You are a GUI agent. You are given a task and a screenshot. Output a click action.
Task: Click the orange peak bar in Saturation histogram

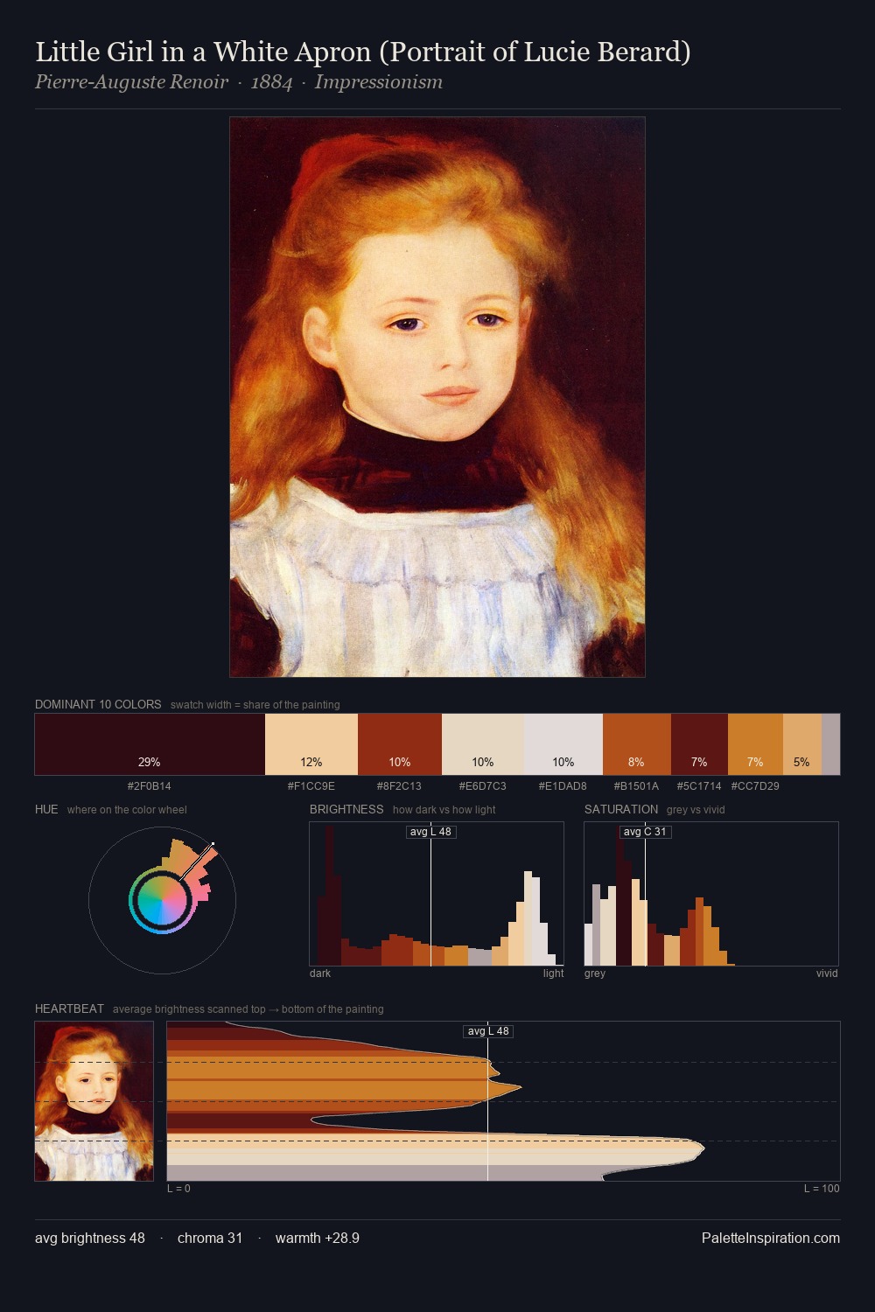click(699, 932)
